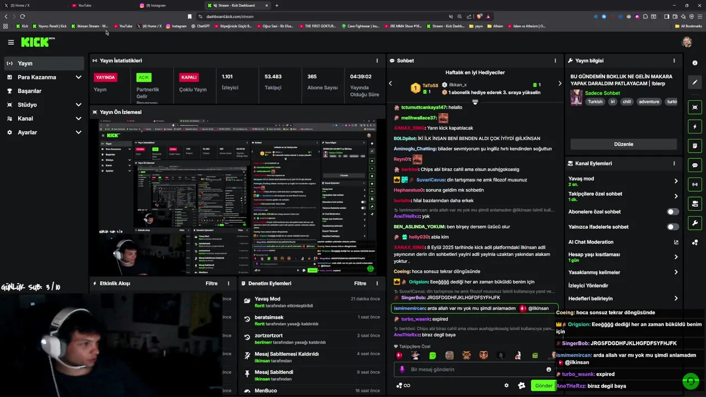Open the emoji picker in the message box
Image resolution: width=706 pixels, height=397 pixels.
pyautogui.click(x=549, y=369)
